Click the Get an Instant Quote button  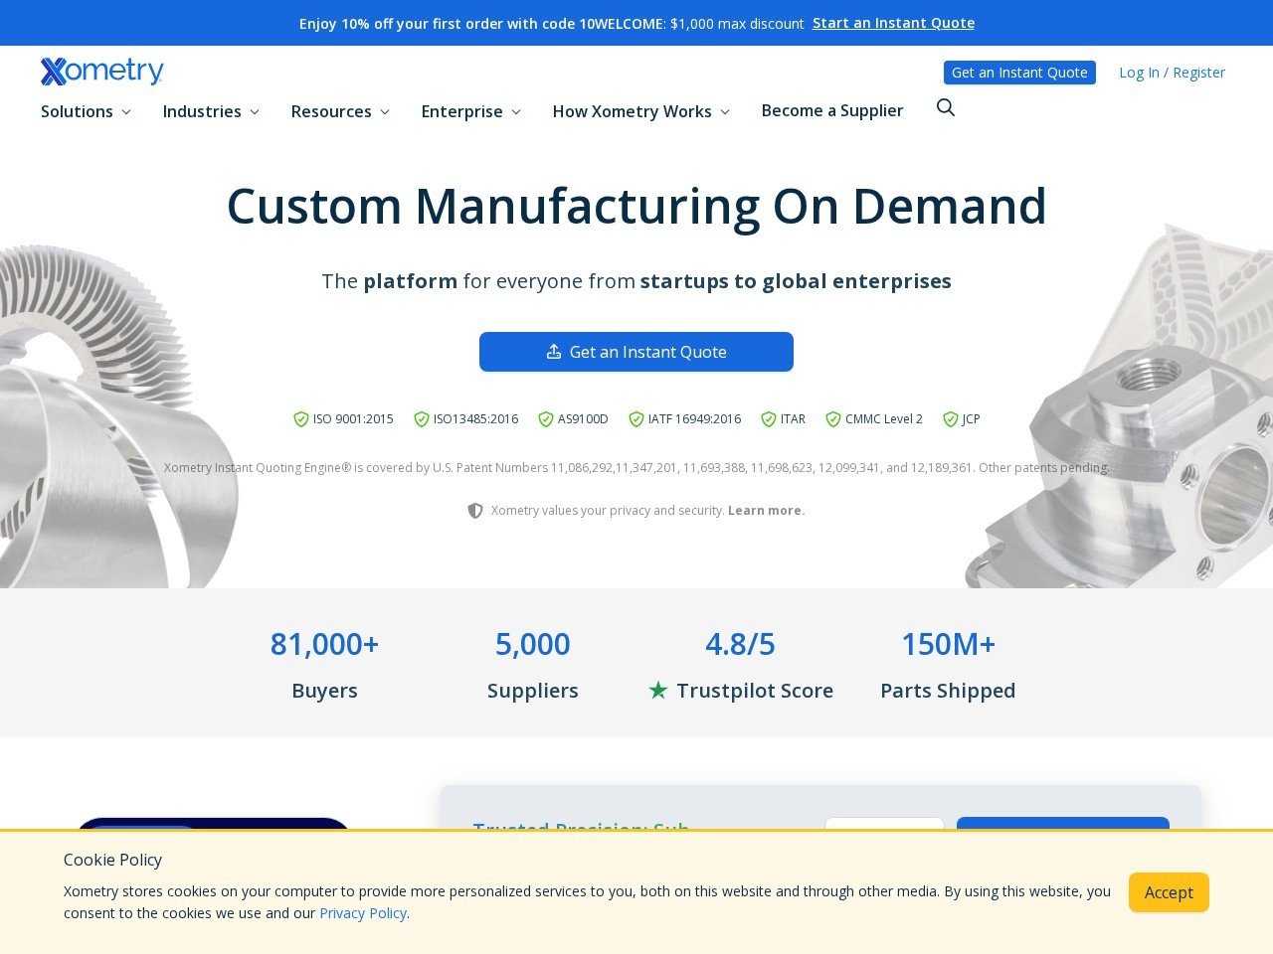pyautogui.click(x=636, y=352)
